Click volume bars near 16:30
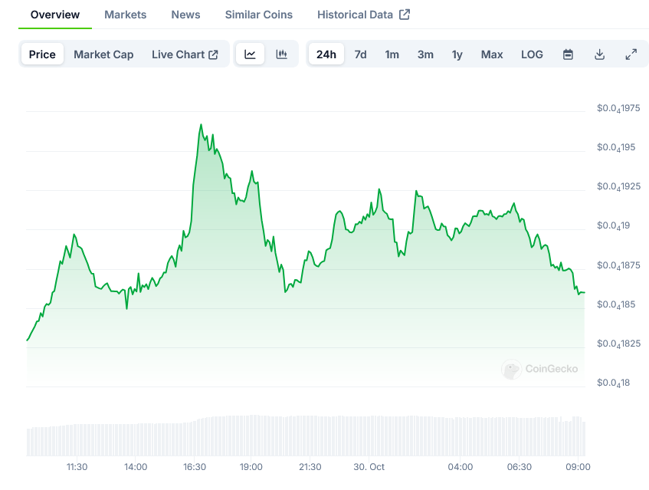Image resolution: width=649 pixels, height=490 pixels. coord(195,437)
